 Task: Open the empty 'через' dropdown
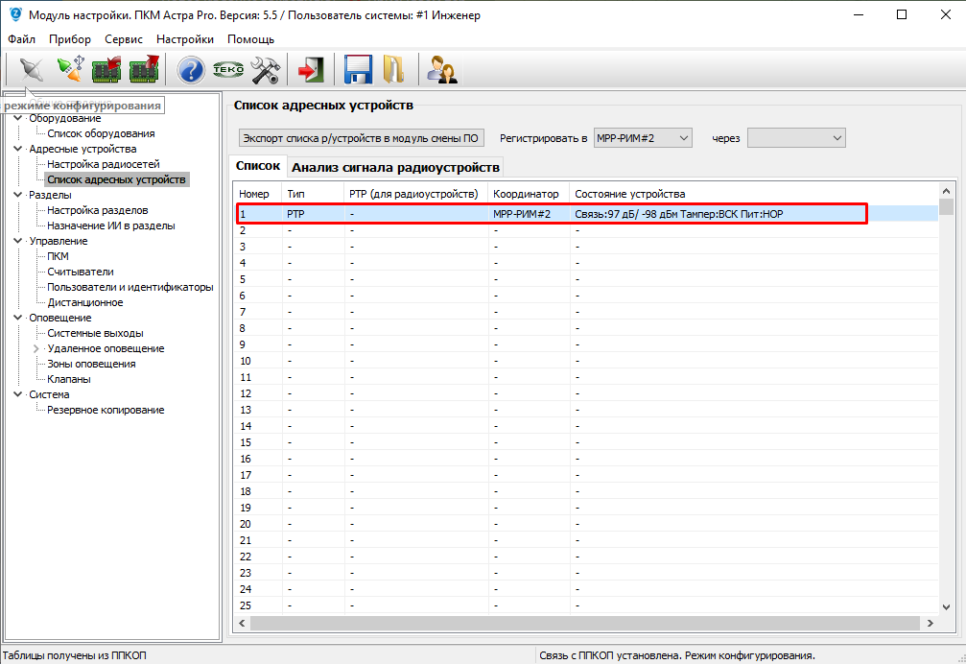tap(796, 138)
